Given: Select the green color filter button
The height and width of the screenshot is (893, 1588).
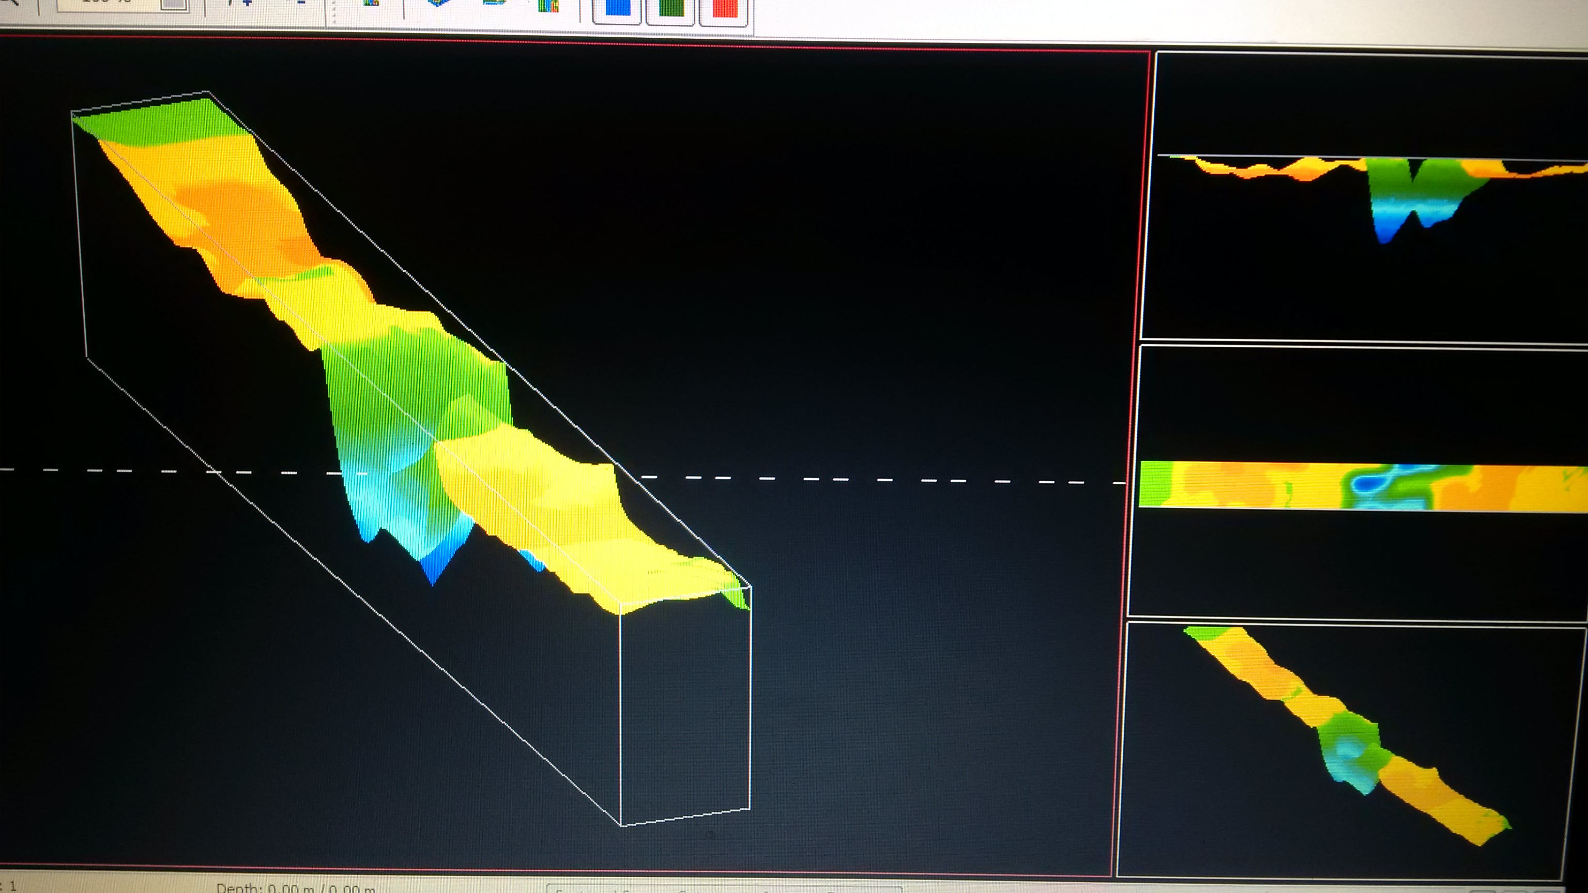Looking at the screenshot, I should [x=670, y=9].
